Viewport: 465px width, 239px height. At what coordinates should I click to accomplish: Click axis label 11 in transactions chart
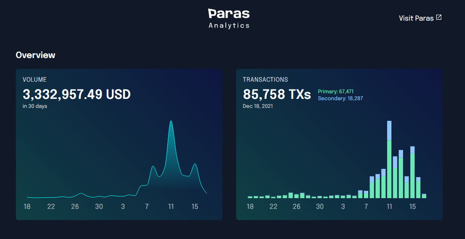[x=389, y=206]
